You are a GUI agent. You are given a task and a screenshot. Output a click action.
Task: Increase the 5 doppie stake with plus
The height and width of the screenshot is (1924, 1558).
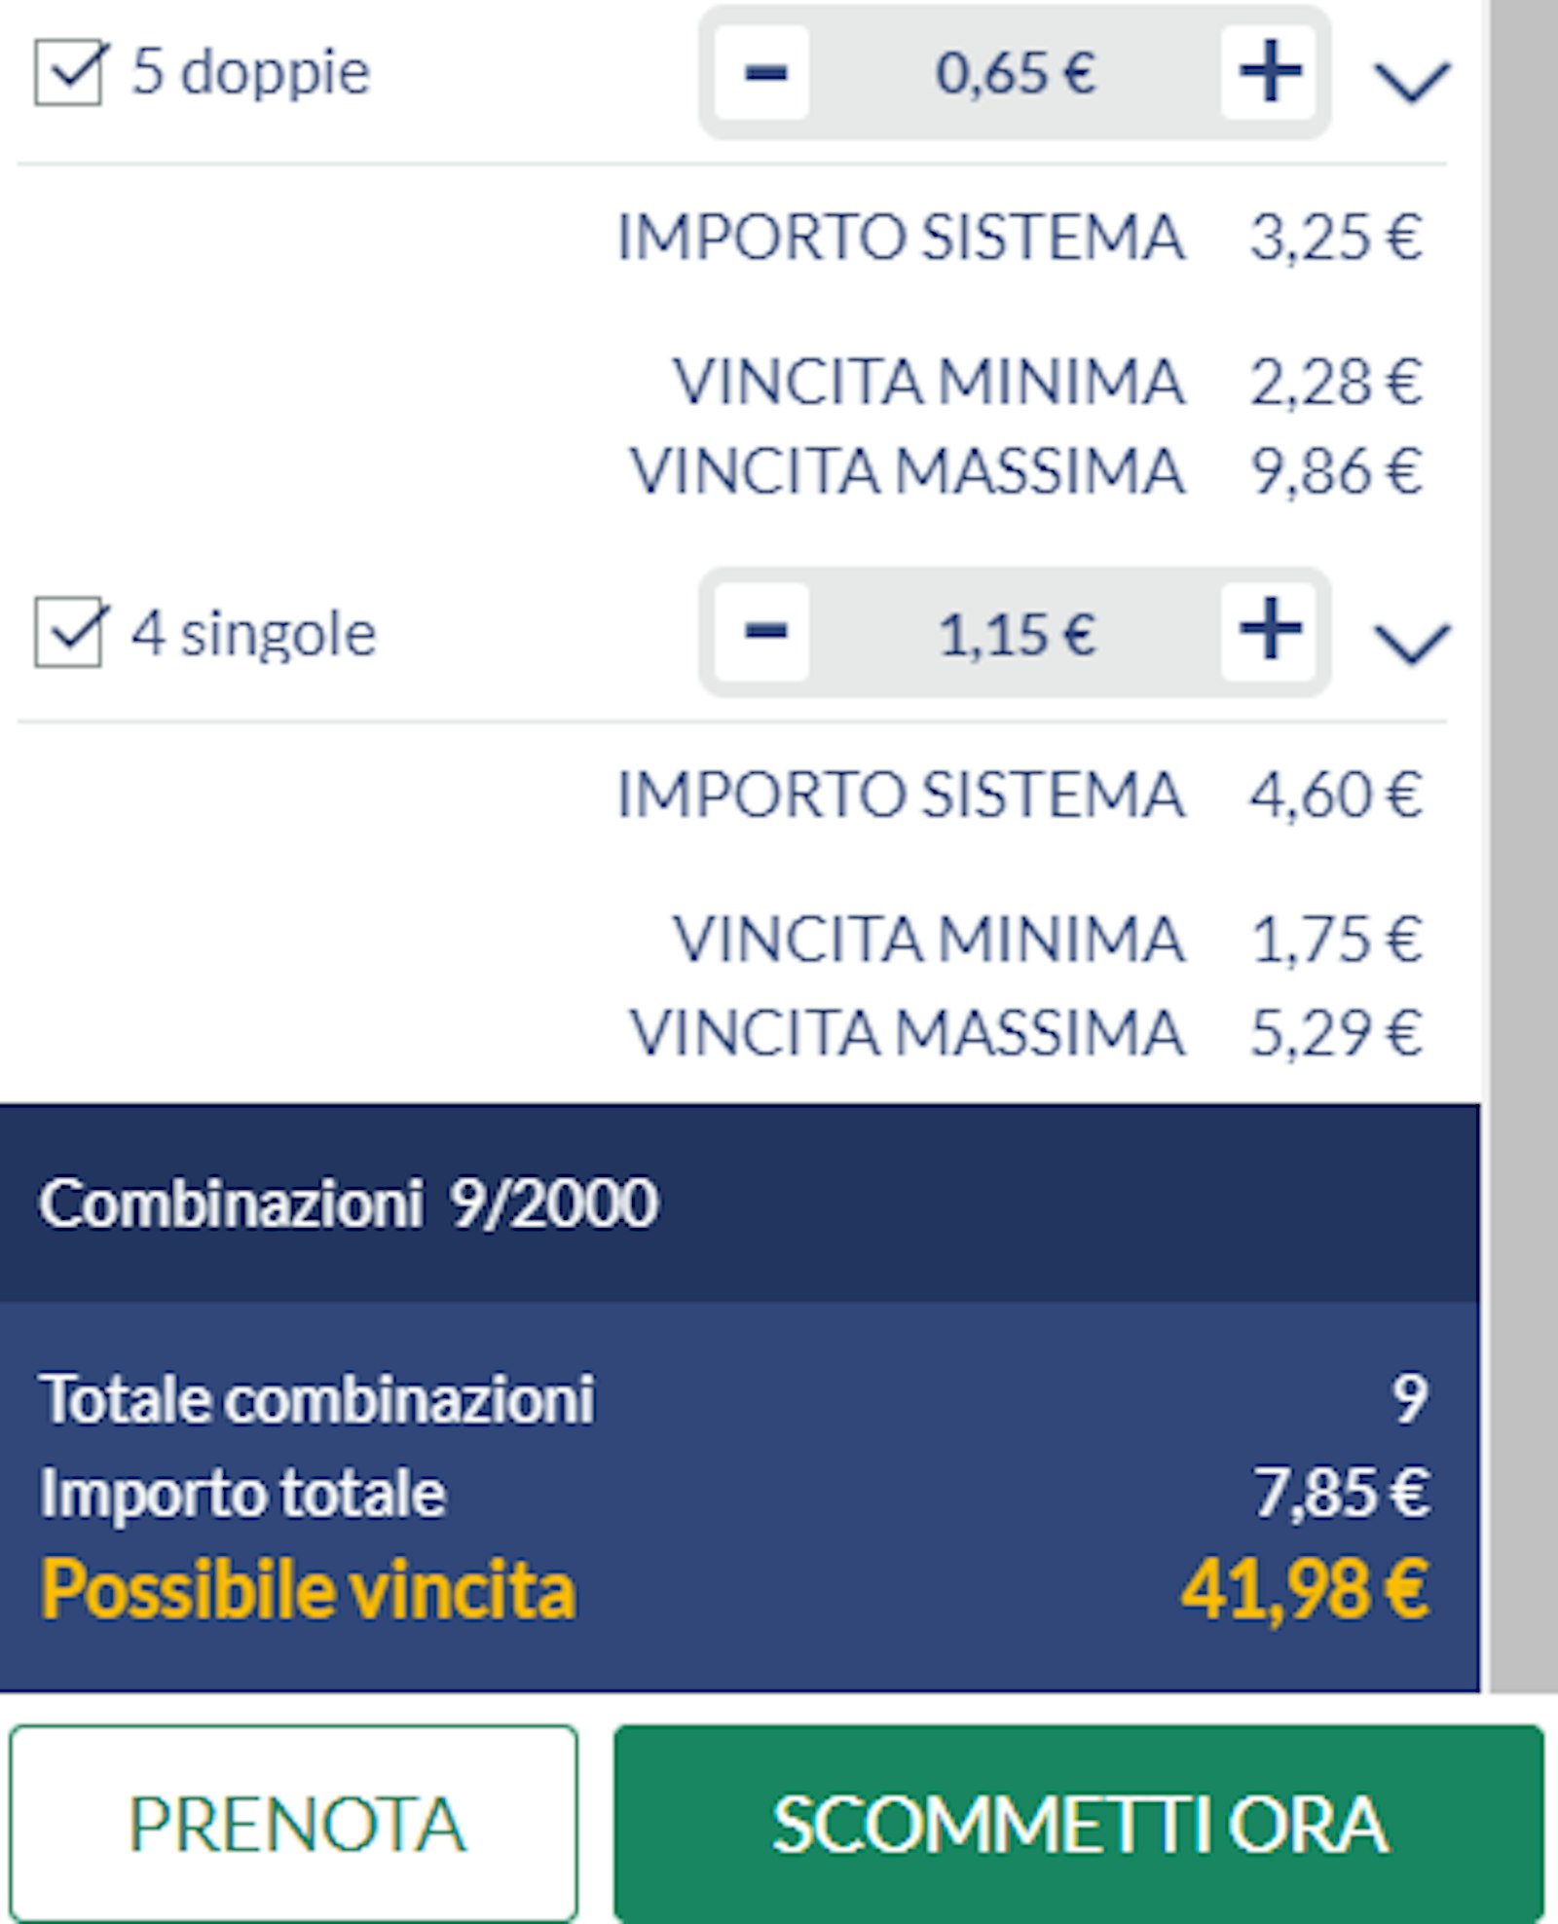click(1270, 73)
